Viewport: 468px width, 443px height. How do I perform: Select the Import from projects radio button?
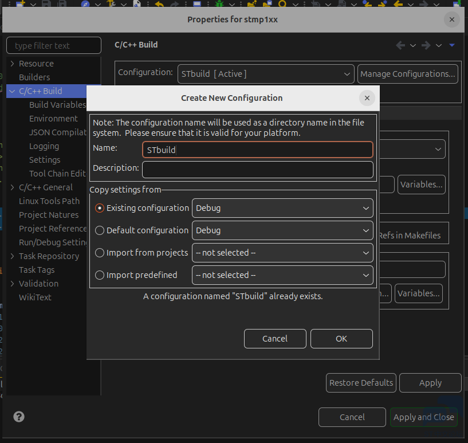coord(100,253)
